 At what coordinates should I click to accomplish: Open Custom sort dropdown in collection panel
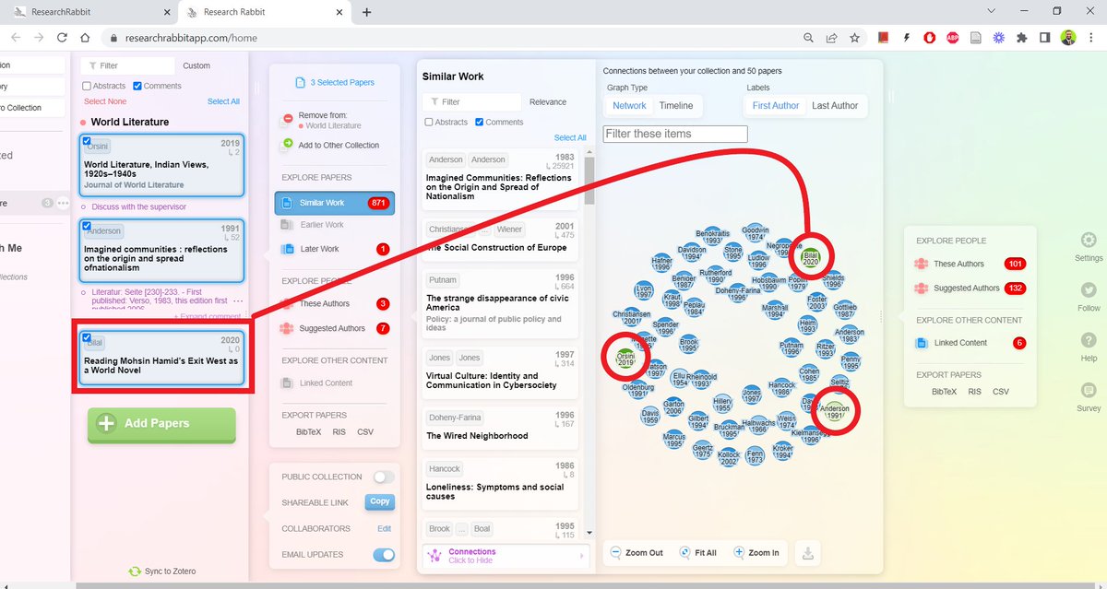196,66
